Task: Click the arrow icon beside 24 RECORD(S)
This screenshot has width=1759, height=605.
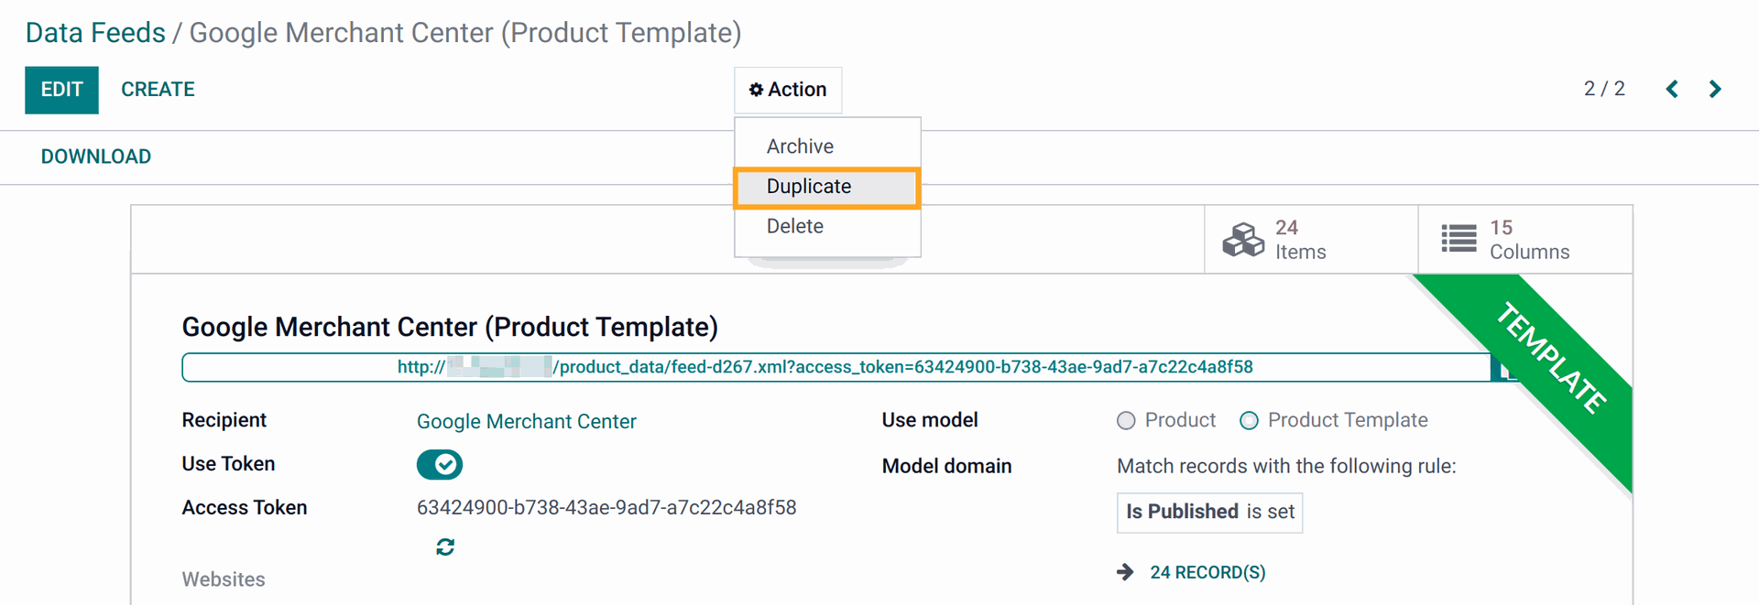Action: (1125, 572)
